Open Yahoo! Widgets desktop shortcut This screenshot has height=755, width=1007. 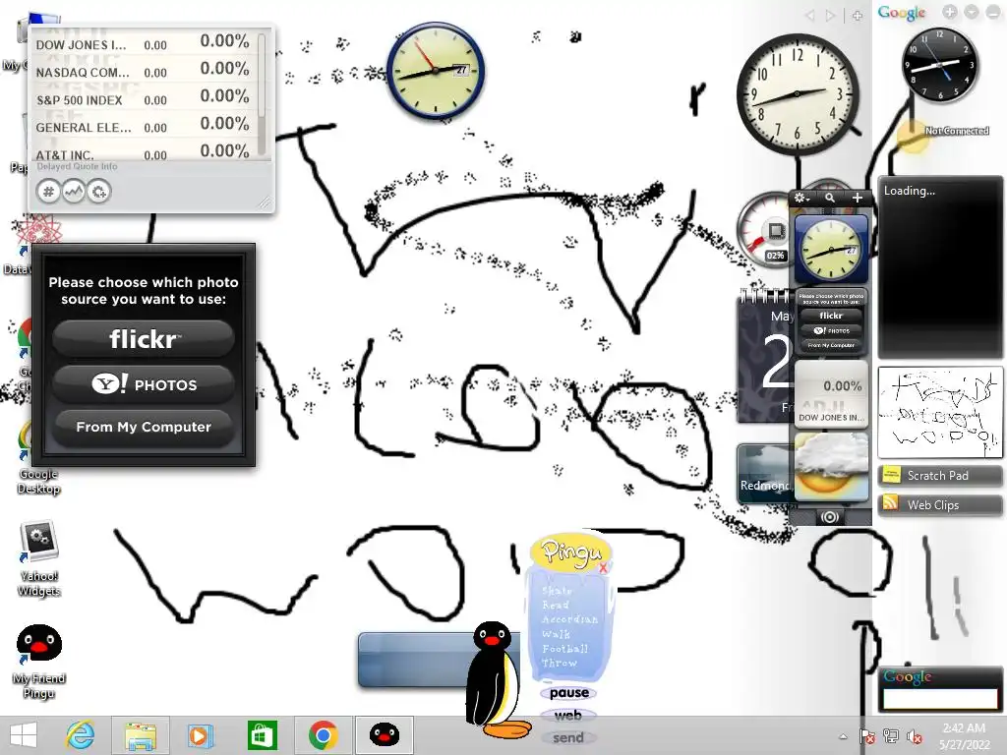pyautogui.click(x=39, y=558)
